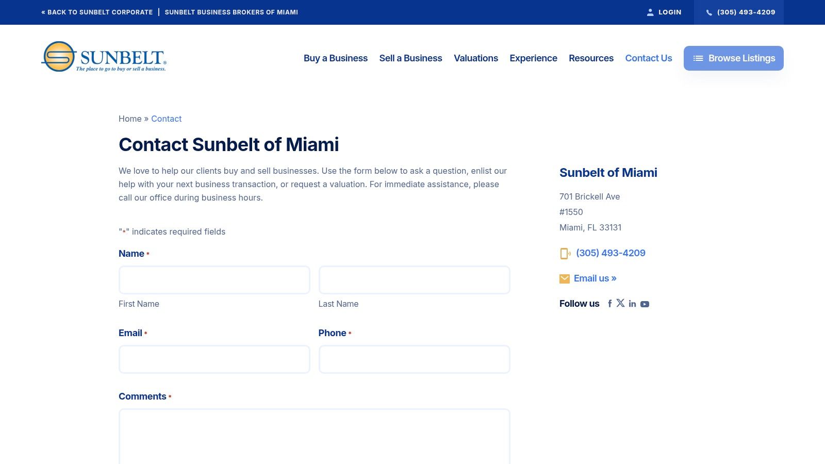The height and width of the screenshot is (464, 825).
Task: Open the Resources menu
Action: click(x=591, y=58)
